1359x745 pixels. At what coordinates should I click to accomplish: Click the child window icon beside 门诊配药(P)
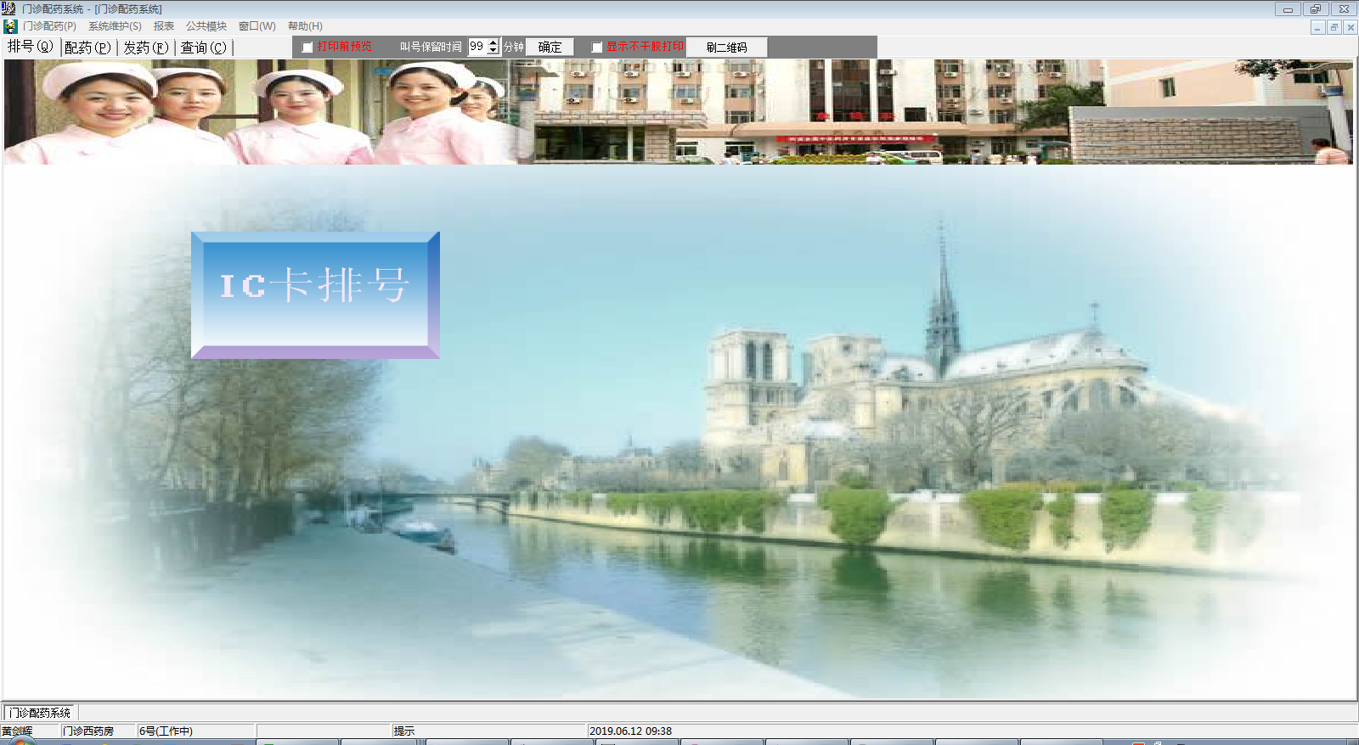[x=10, y=26]
